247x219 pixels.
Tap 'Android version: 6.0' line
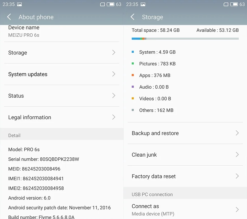pos(29,198)
